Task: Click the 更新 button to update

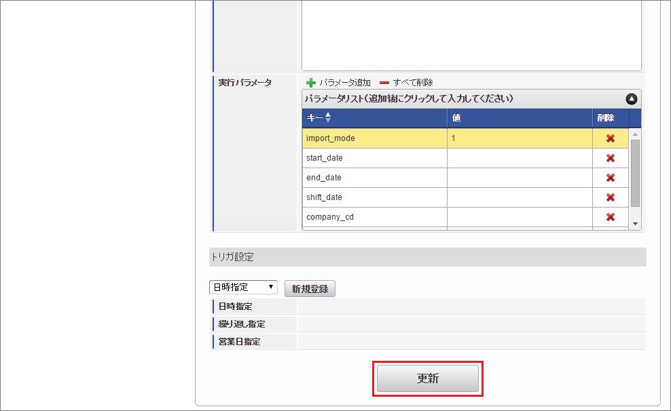Action: pos(427,378)
